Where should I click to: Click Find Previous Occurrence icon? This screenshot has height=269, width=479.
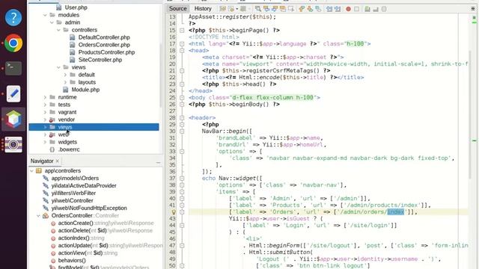pos(266,9)
